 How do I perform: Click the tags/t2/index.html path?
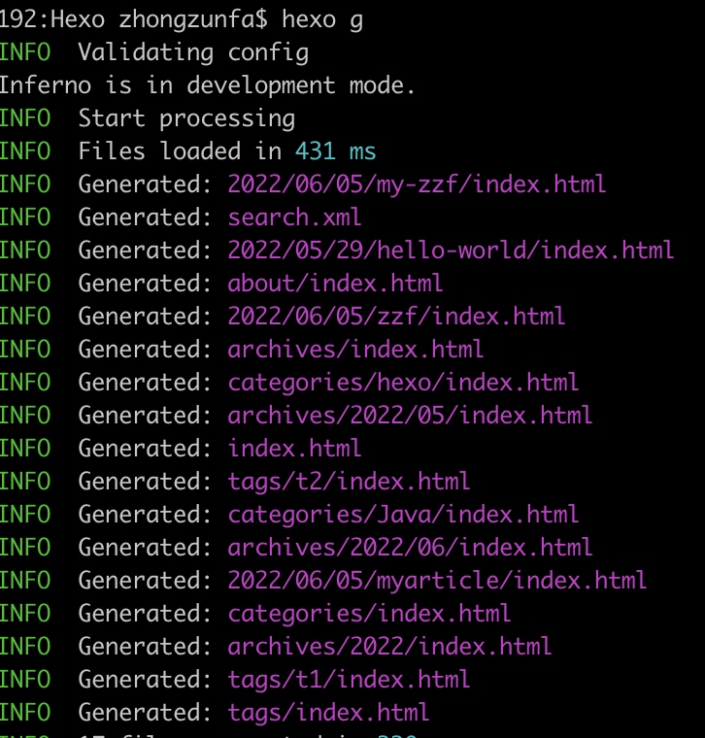tap(349, 482)
